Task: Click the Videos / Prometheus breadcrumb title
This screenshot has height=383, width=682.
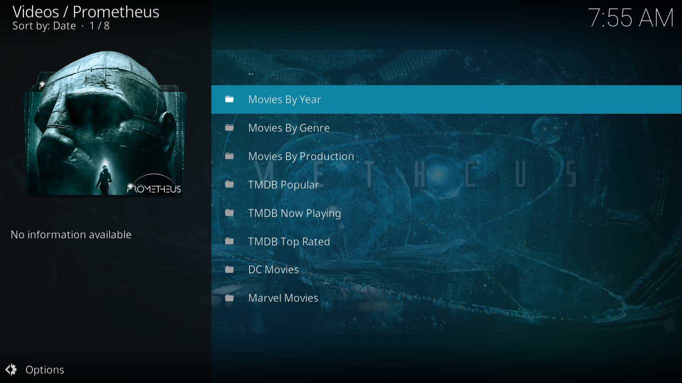Action: tap(86, 11)
